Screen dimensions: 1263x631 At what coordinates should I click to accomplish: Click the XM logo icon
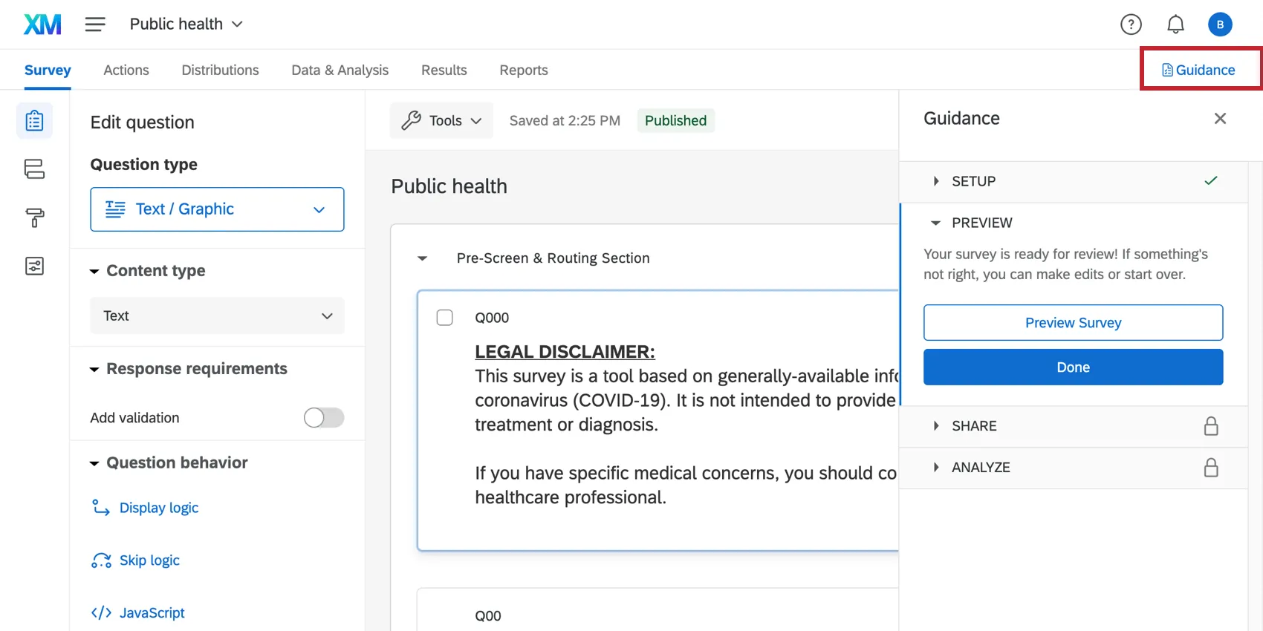42,24
